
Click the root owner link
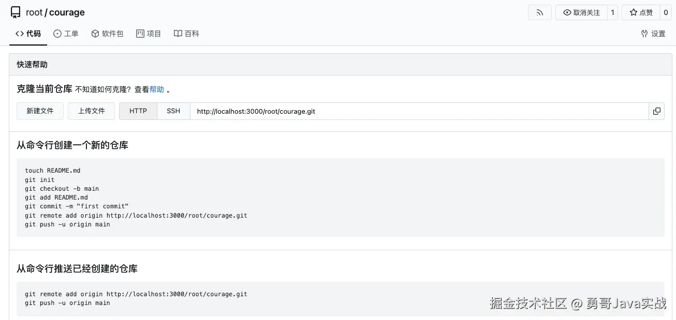34,12
